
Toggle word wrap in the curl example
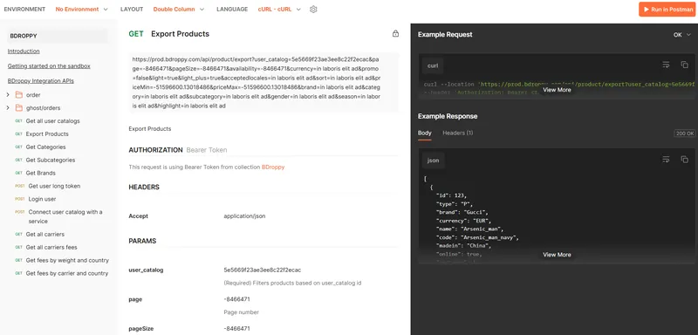[x=666, y=65]
